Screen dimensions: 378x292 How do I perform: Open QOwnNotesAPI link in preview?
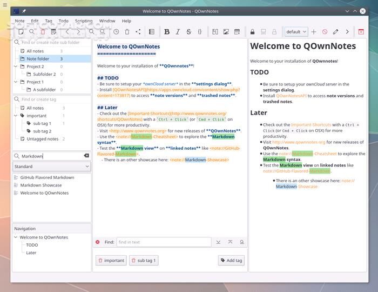point(291,96)
